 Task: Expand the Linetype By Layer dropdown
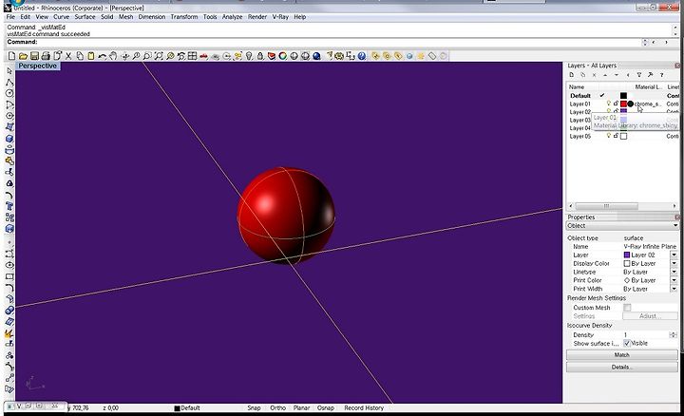pyautogui.click(x=674, y=272)
